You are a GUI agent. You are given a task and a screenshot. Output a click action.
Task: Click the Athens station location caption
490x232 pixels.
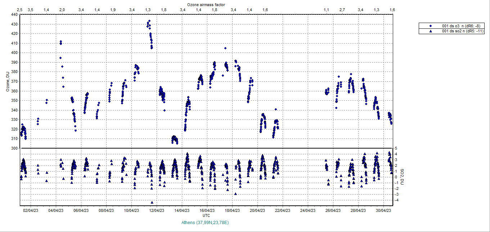(206, 223)
